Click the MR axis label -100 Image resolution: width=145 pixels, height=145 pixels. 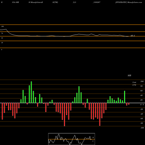tap(142, 128)
